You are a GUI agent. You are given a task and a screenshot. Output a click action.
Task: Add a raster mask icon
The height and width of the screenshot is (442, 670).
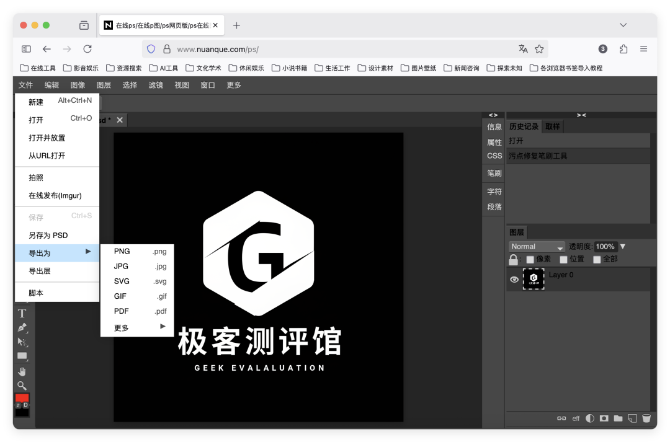point(604,418)
